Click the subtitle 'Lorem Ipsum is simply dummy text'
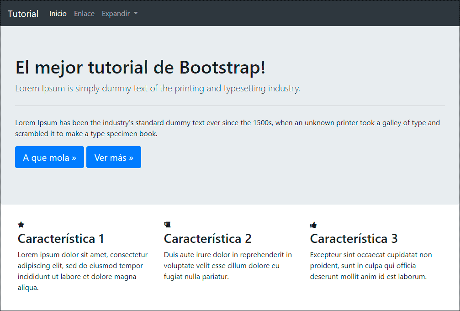Image resolution: width=460 pixels, height=311 pixels. click(158, 88)
